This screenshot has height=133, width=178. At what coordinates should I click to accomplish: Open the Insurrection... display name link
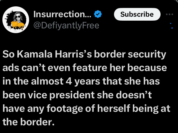tap(62, 14)
